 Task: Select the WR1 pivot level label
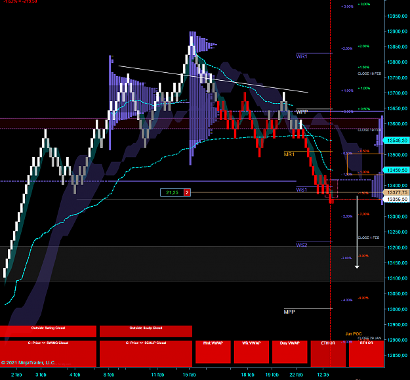pos(302,56)
